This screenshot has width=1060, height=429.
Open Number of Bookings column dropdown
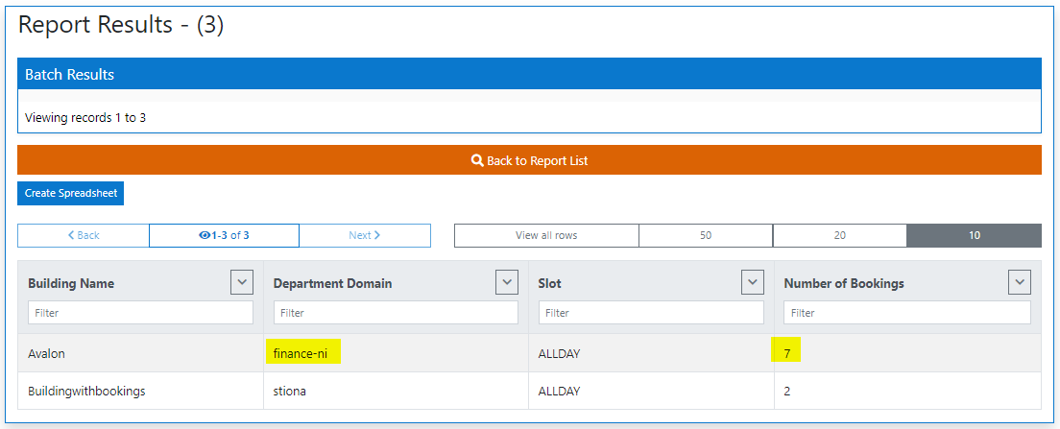tap(1020, 282)
